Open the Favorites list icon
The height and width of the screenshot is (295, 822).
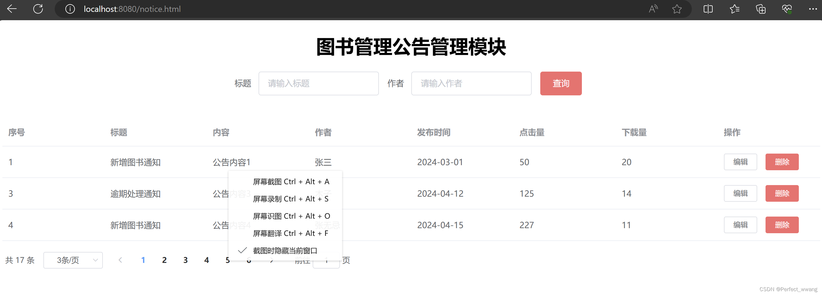pyautogui.click(x=734, y=9)
